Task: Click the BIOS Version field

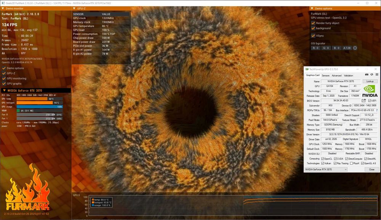Action: tap(341, 101)
